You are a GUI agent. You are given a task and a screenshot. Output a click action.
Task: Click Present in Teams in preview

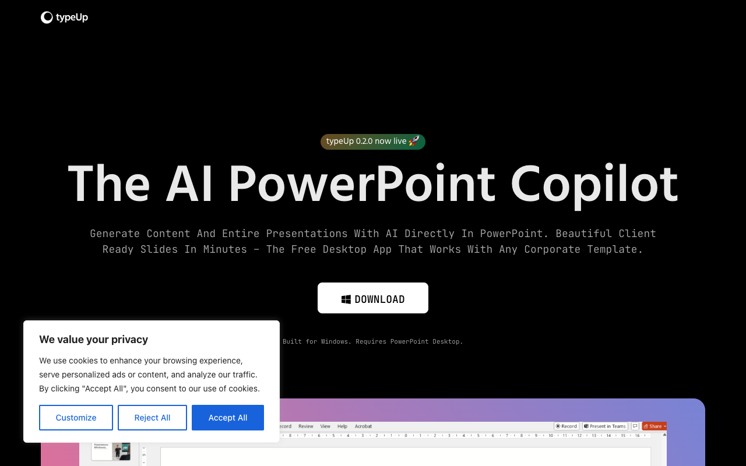click(605, 426)
